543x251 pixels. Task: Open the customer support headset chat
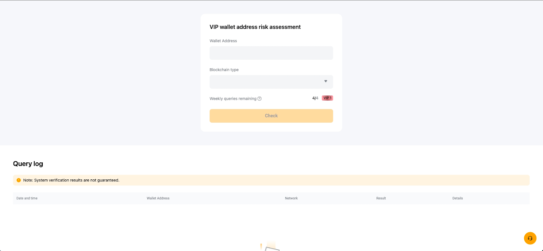(x=530, y=238)
